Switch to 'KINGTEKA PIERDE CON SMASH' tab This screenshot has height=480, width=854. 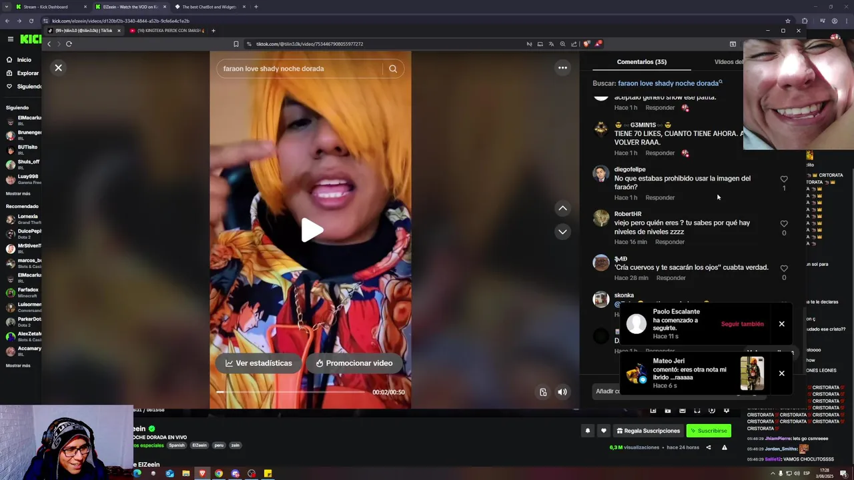pos(167,31)
